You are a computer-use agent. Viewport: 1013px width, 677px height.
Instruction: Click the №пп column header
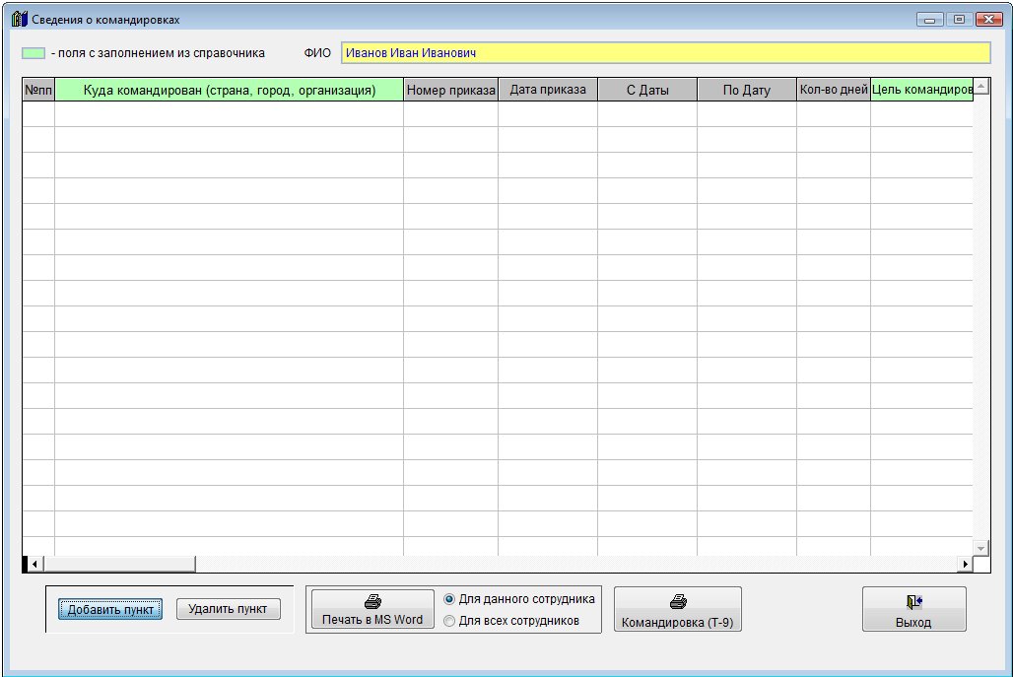tap(38, 90)
